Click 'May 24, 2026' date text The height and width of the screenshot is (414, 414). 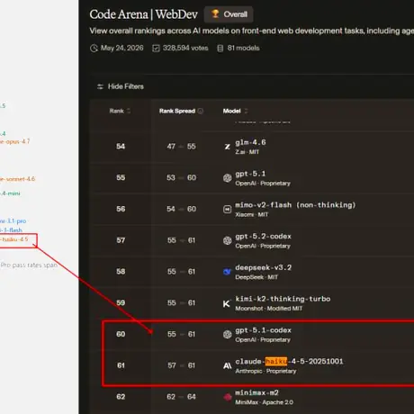point(121,48)
